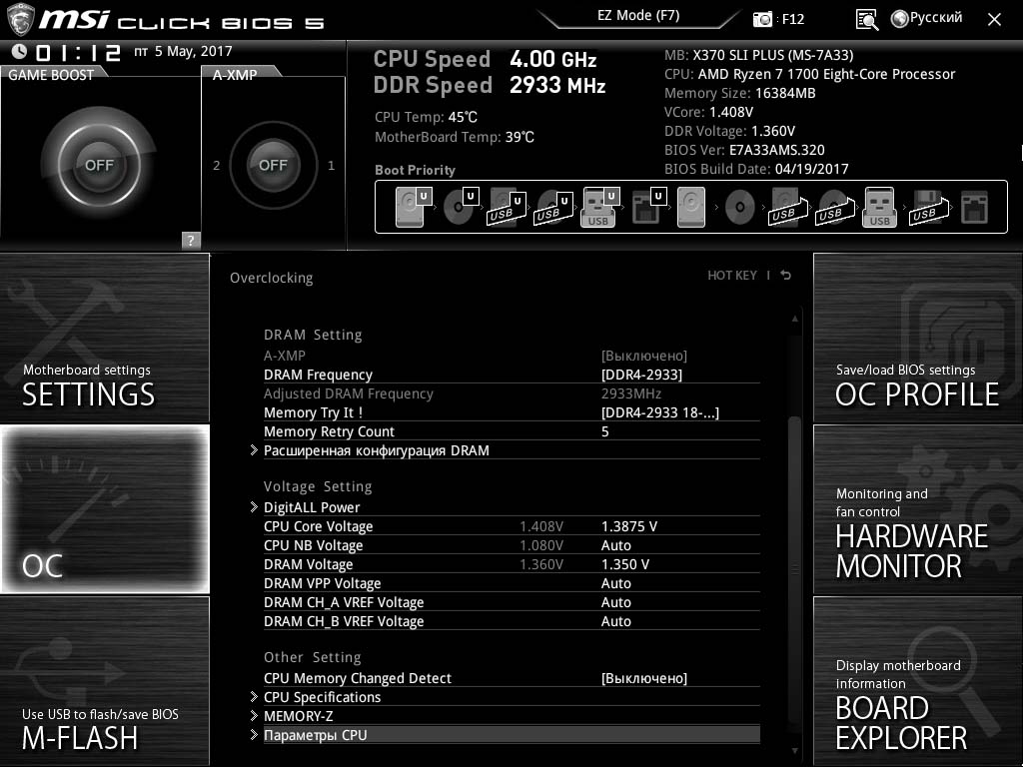
Task: Toggle the A-XMP knob
Action: (x=273, y=165)
